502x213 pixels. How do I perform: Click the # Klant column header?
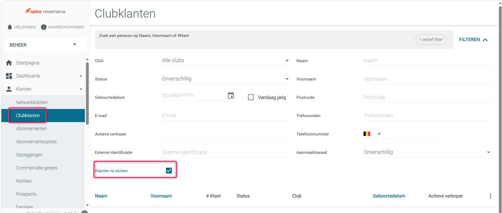(x=213, y=196)
